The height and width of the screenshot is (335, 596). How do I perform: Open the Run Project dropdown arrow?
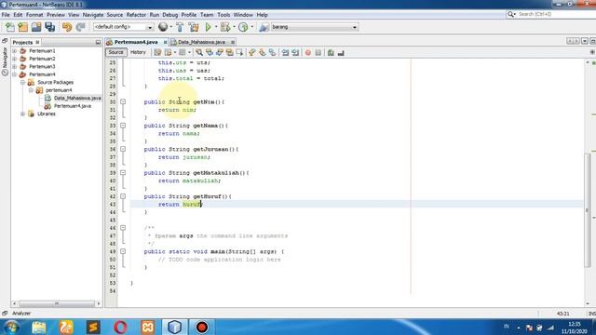(x=216, y=27)
